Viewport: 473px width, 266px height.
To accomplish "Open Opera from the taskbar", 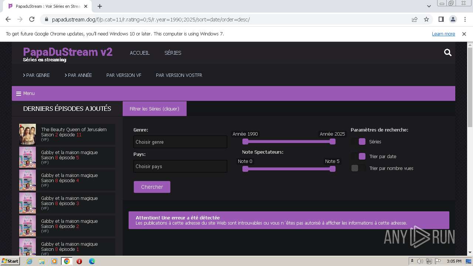I will [x=79, y=261].
